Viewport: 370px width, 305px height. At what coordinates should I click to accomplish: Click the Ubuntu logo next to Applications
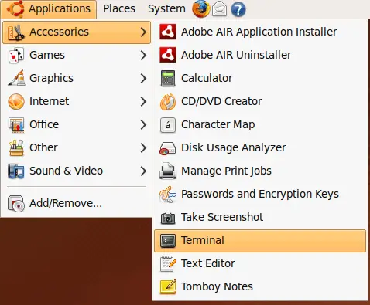point(15,8)
